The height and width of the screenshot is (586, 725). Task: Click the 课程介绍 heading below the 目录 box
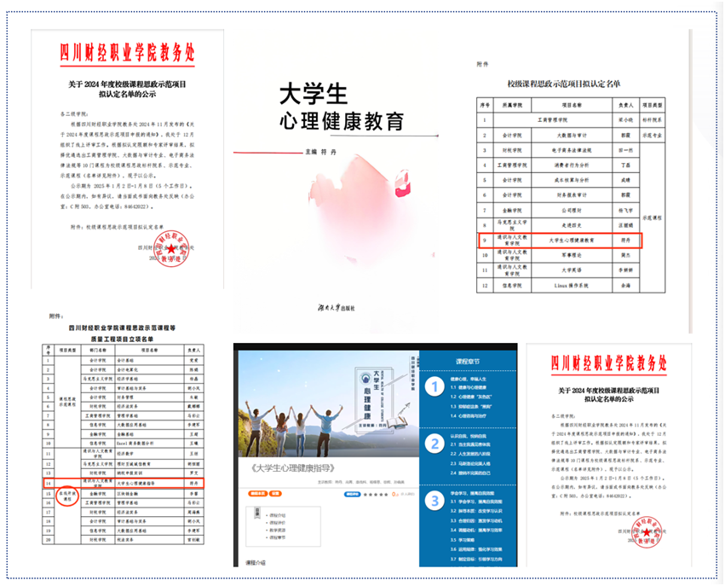pyautogui.click(x=256, y=563)
